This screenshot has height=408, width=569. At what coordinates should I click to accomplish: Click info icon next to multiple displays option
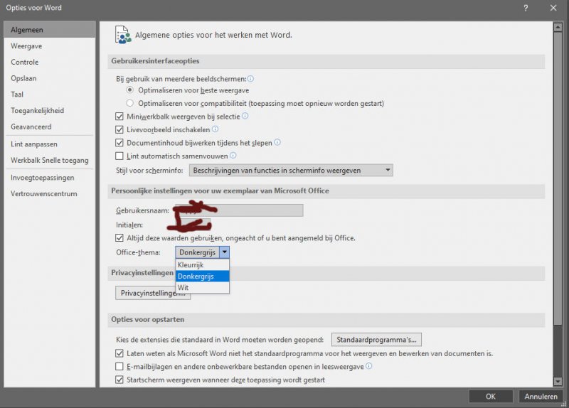[x=250, y=79]
